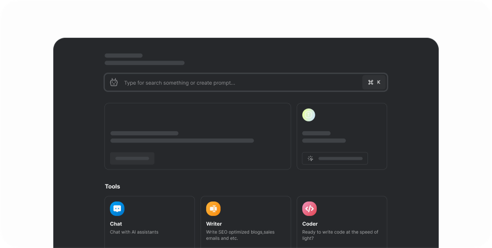This screenshot has width=492, height=248.
Task: Click the blue Chat tool icon
Action: [x=117, y=209]
